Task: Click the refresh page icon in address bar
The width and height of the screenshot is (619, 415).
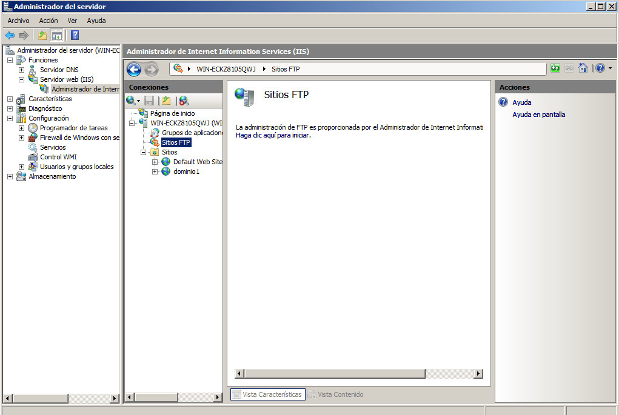Action: [555, 68]
